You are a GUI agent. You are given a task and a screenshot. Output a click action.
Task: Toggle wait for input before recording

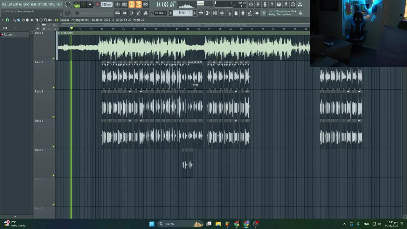click(125, 4)
